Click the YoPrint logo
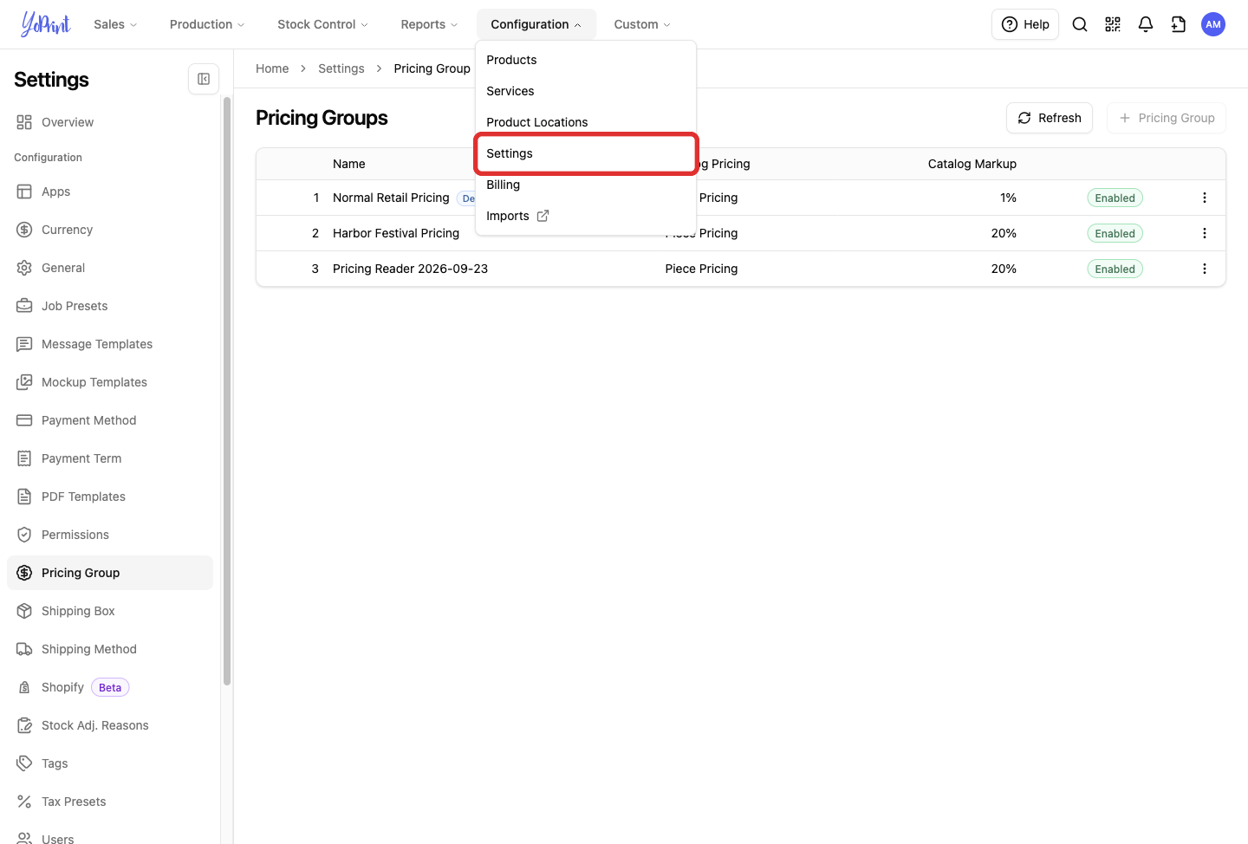 coord(46,24)
